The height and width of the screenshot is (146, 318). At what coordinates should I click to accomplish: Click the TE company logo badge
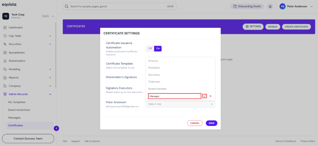pyautogui.click(x=6, y=16)
